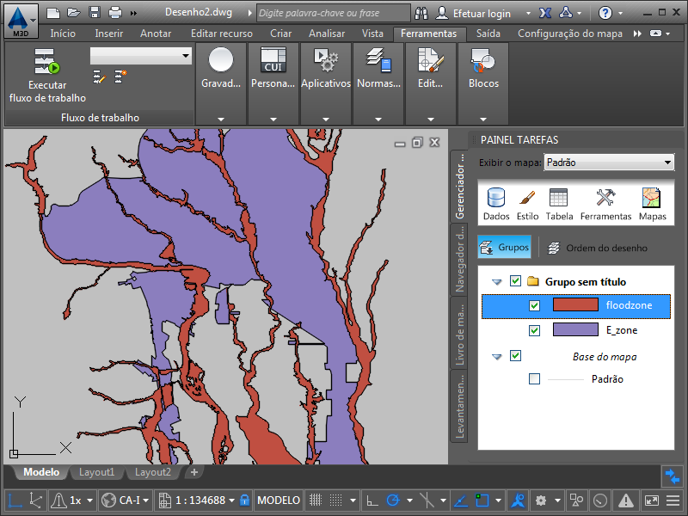Open the Tabela icon

point(559,198)
